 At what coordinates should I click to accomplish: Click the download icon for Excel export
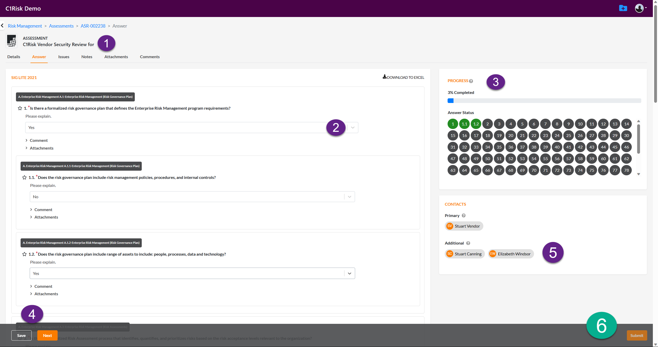pos(384,77)
